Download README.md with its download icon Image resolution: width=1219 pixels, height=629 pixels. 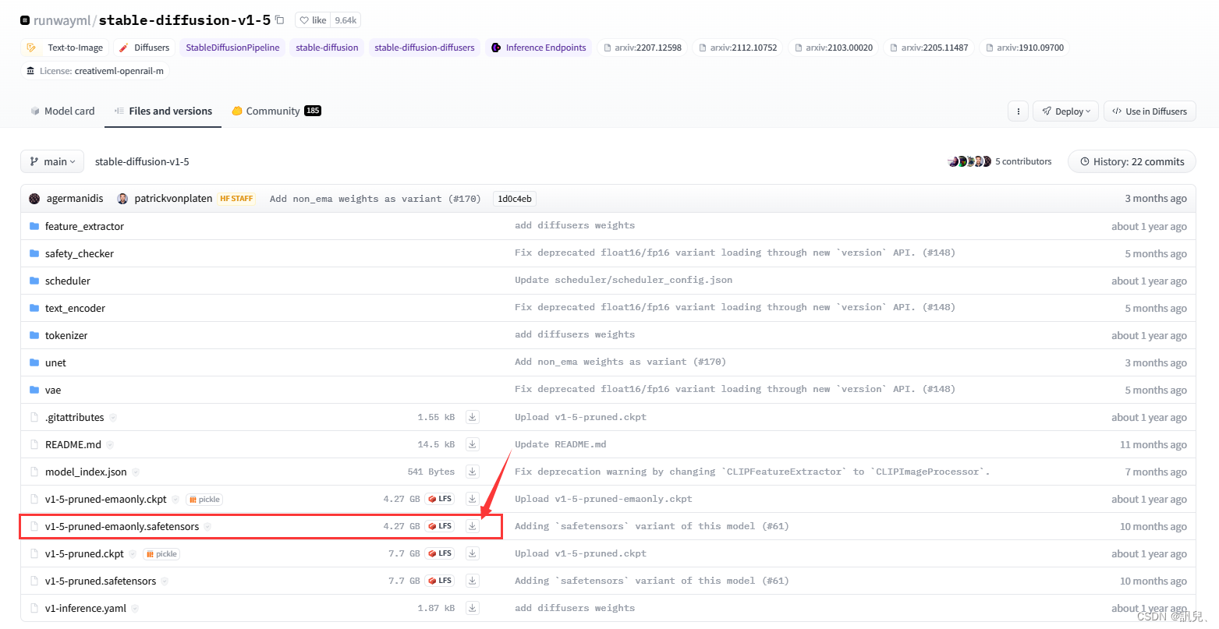point(472,444)
